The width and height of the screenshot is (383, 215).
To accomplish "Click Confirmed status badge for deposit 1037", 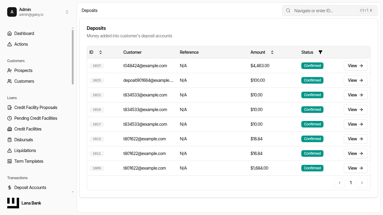I will point(312,66).
